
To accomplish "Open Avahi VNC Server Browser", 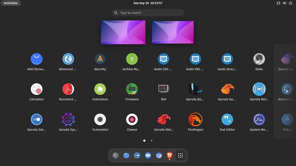I will point(195,59).
